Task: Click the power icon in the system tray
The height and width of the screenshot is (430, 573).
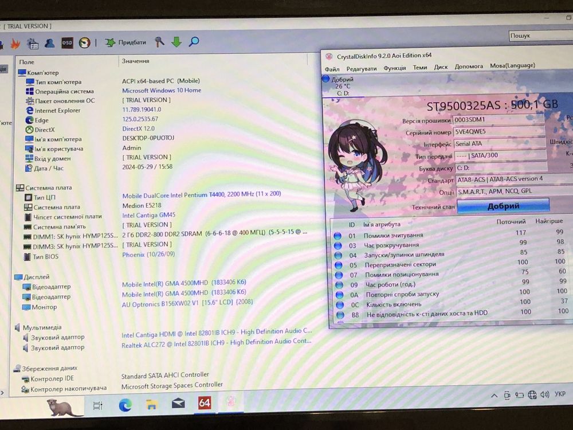Action: pyautogui.click(x=519, y=395)
